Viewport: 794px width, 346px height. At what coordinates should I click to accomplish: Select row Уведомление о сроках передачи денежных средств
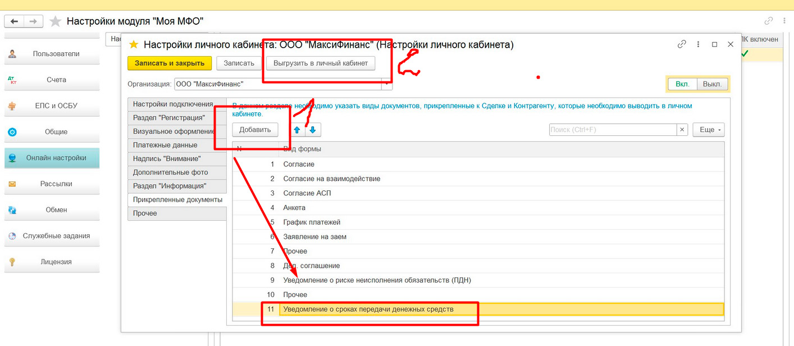[478, 309]
